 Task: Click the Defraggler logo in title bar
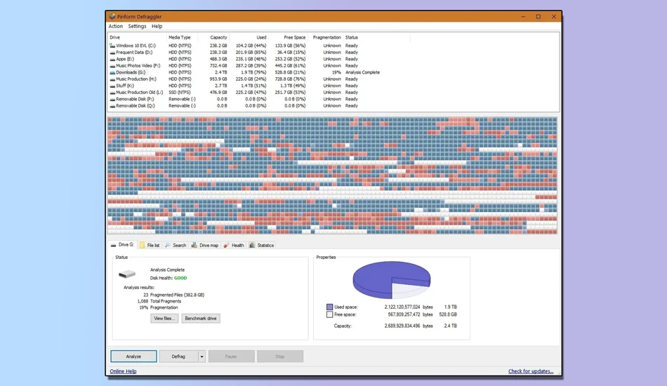click(x=112, y=17)
